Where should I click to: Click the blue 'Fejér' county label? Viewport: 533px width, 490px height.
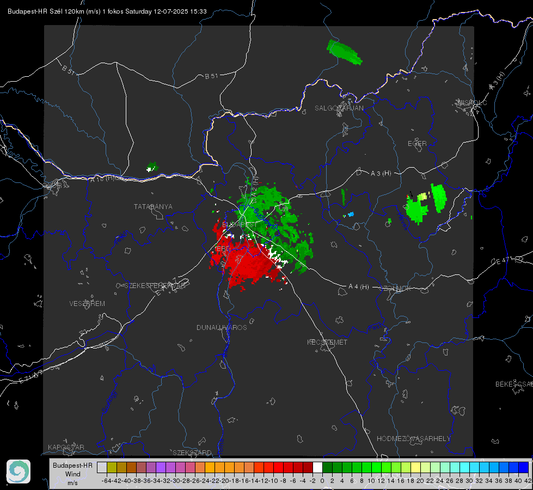[x=122, y=238]
